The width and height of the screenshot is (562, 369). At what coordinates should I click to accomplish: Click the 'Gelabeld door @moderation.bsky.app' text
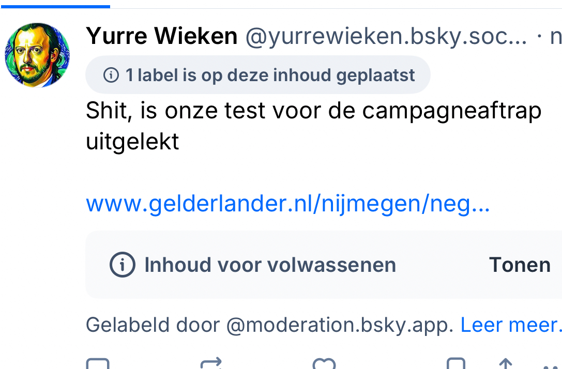tap(269, 325)
